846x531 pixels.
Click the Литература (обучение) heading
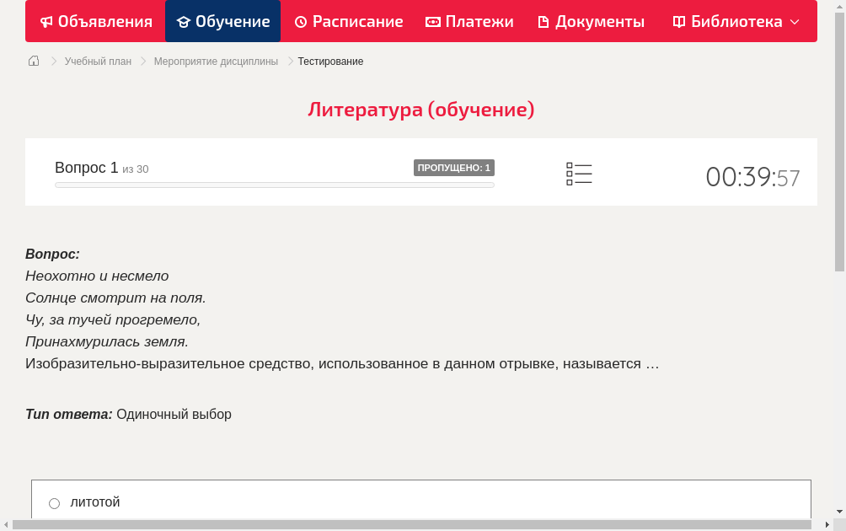click(x=421, y=110)
